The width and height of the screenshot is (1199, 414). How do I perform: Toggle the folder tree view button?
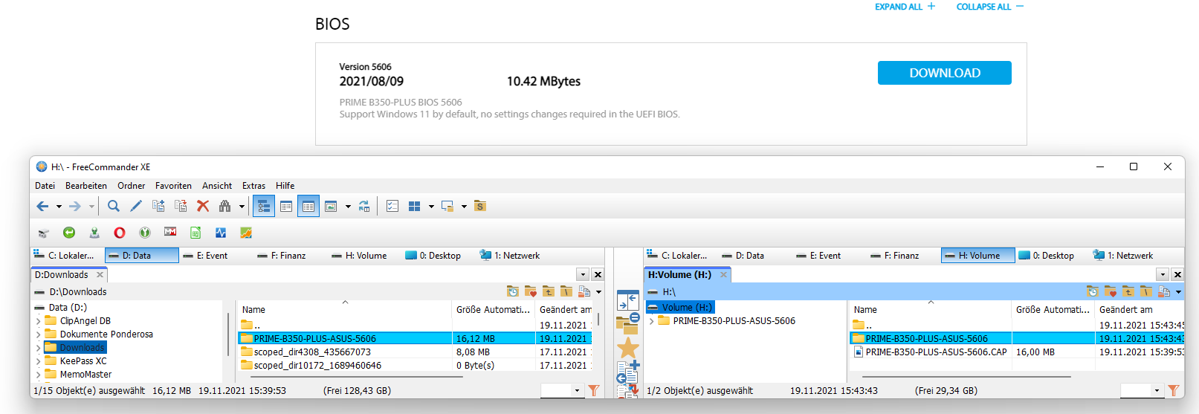click(x=264, y=207)
